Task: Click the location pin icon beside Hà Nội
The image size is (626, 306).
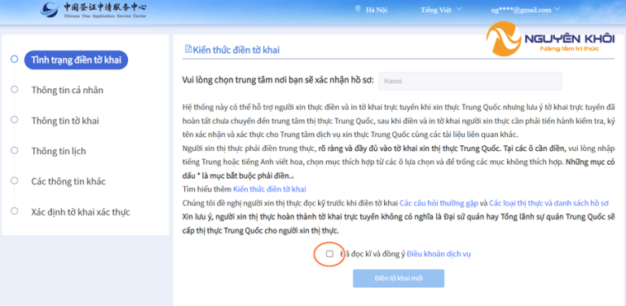Action: (x=358, y=9)
